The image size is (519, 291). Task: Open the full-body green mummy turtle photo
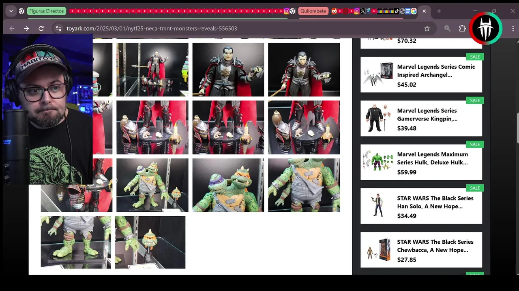pos(152,185)
